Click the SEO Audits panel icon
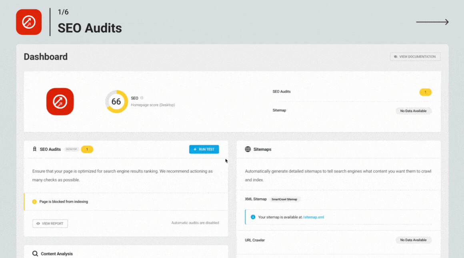This screenshot has height=258, width=464. [x=35, y=149]
